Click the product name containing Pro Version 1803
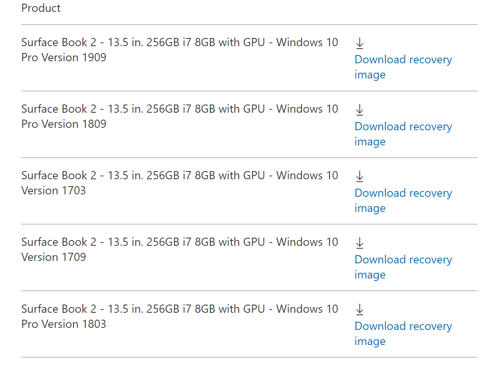This screenshot has width=487, height=374. pyautogui.click(x=179, y=316)
